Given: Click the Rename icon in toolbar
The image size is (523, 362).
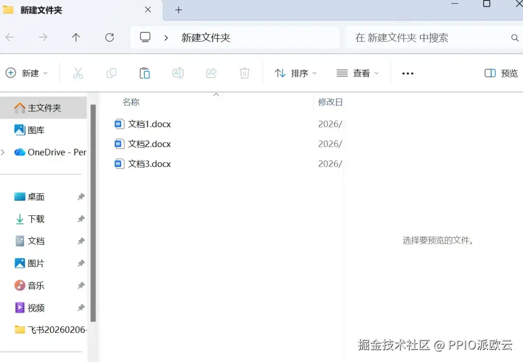Looking at the screenshot, I should (x=178, y=73).
